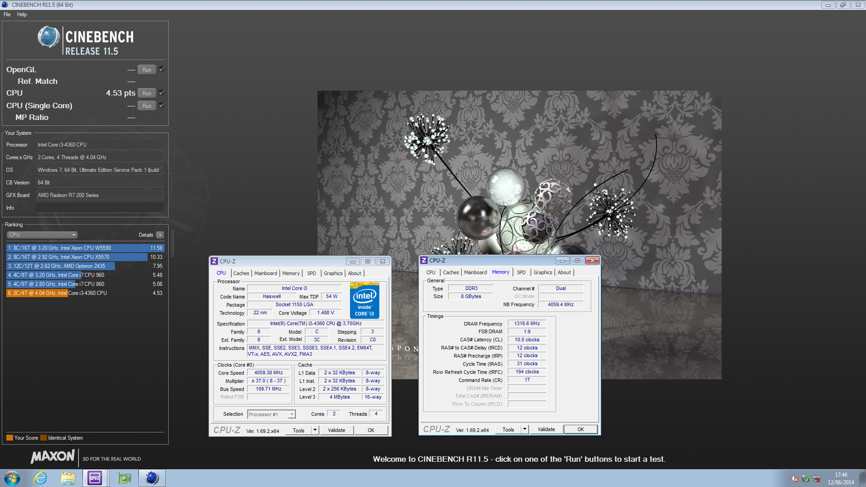This screenshot has width=866, height=487.
Task: Expand Tools dropdown arrow in left CPU-Z window
Action: click(x=315, y=431)
